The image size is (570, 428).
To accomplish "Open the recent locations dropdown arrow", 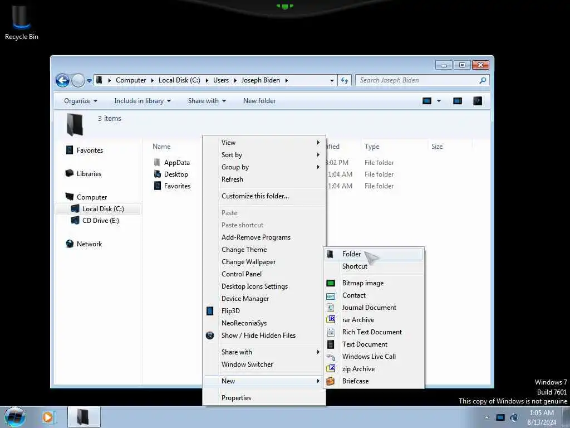I will click(89, 81).
